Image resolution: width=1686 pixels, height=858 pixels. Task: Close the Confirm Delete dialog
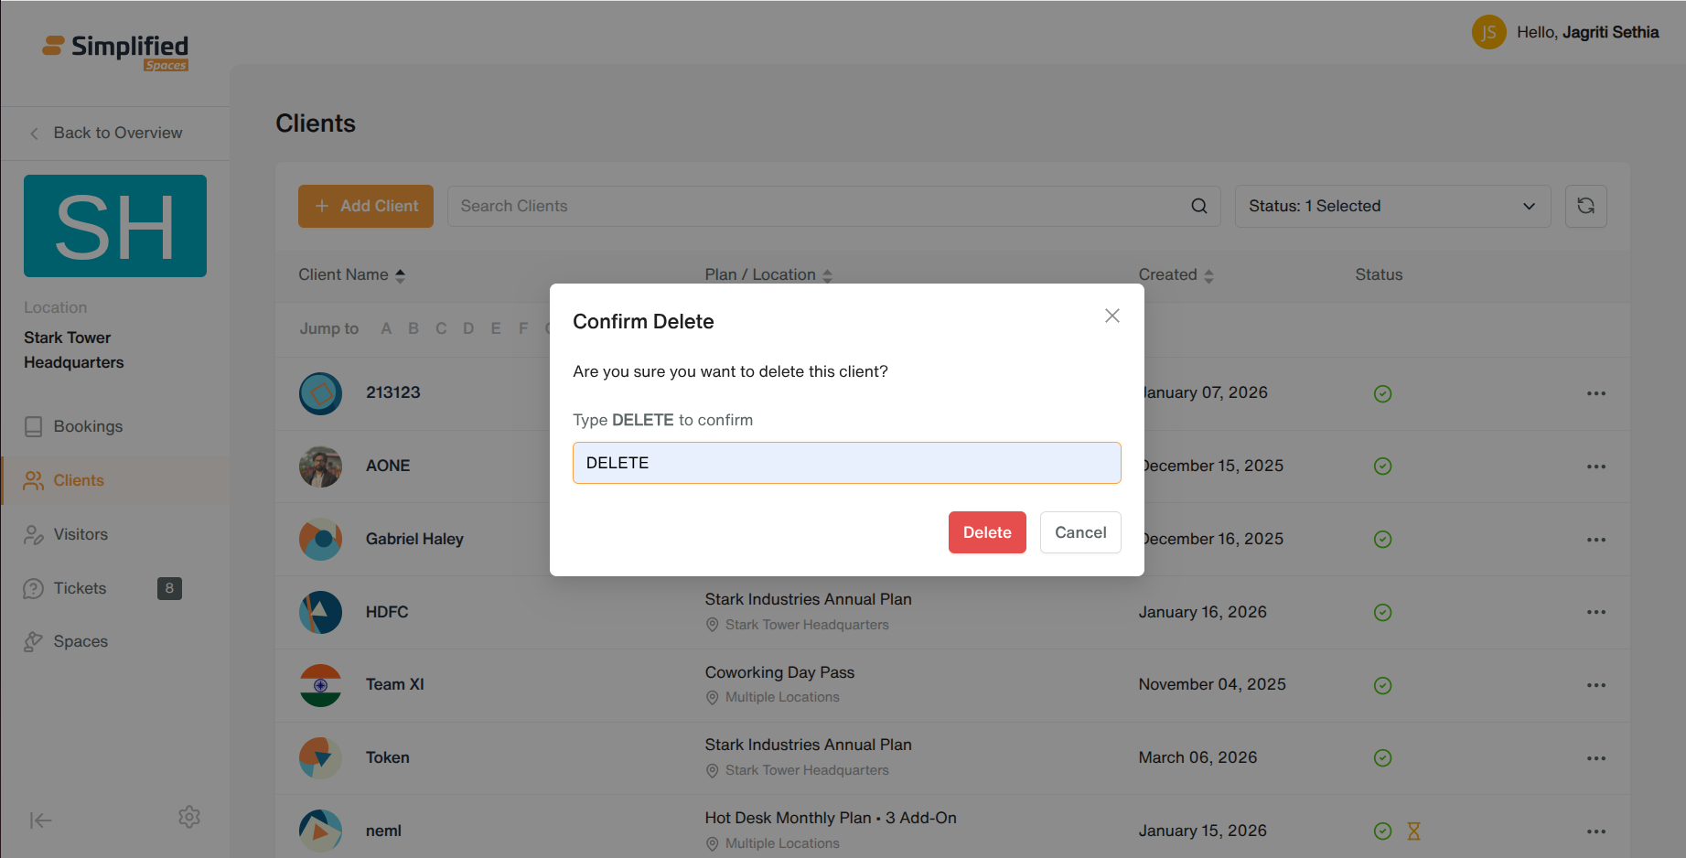1111,316
